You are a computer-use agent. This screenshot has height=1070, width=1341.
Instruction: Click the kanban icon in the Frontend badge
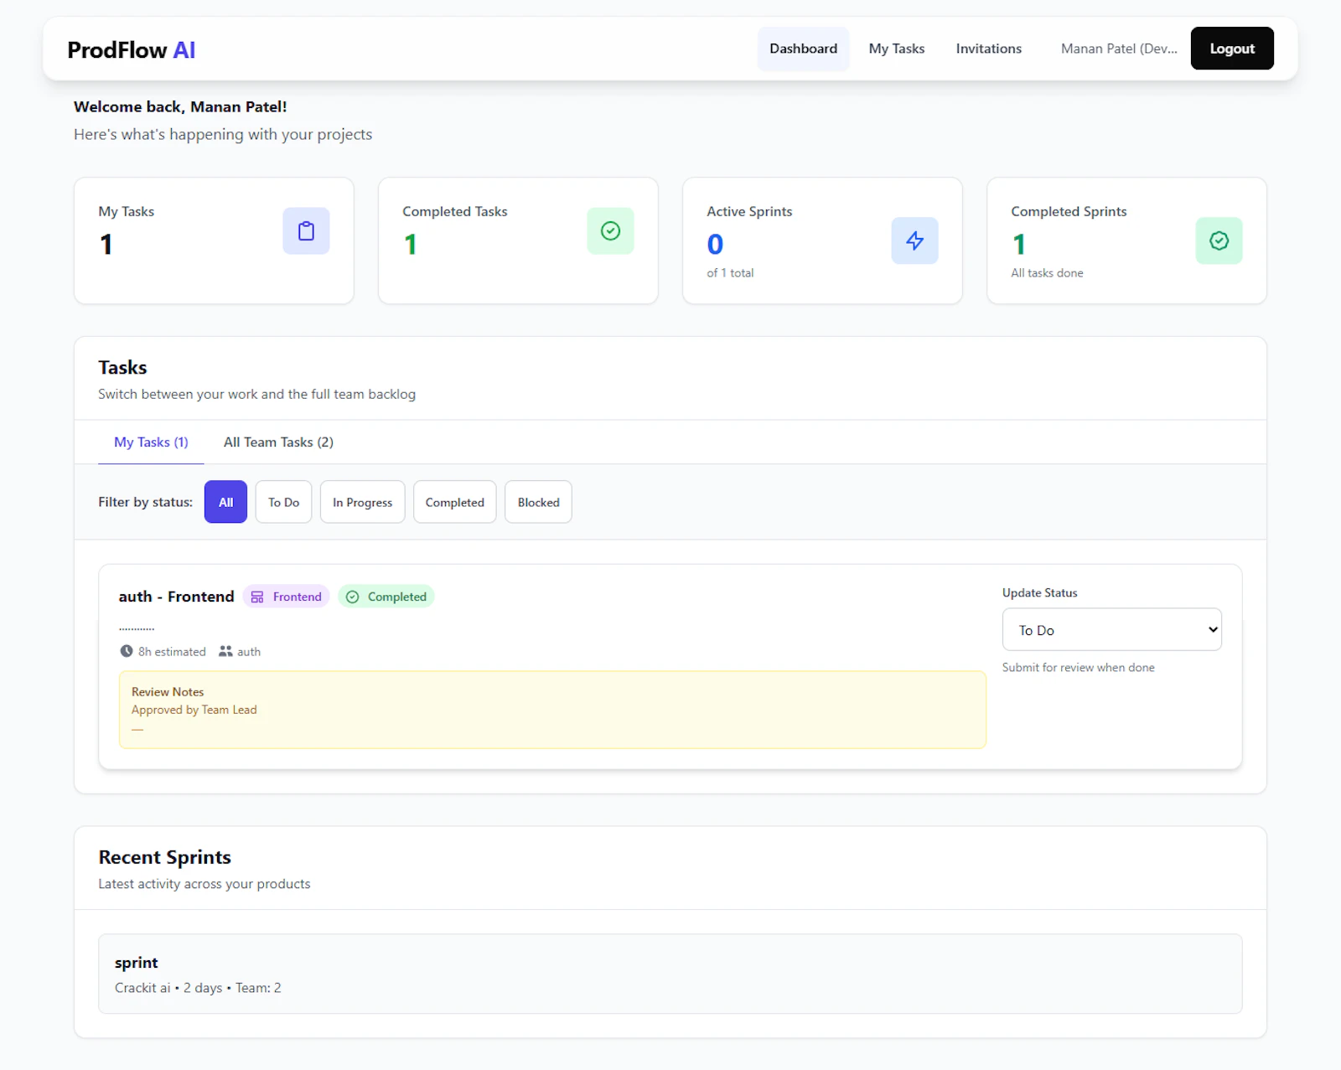coord(257,597)
